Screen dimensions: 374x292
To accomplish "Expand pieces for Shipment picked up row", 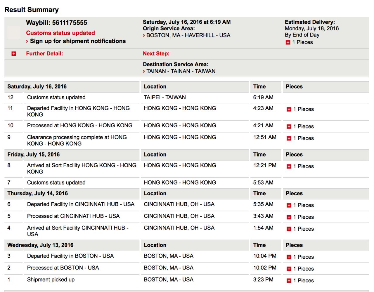I will tap(289, 281).
